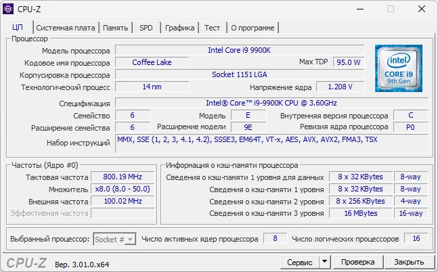Click the Модель value E
The width and height of the screenshot is (438, 272).
pos(248,115)
